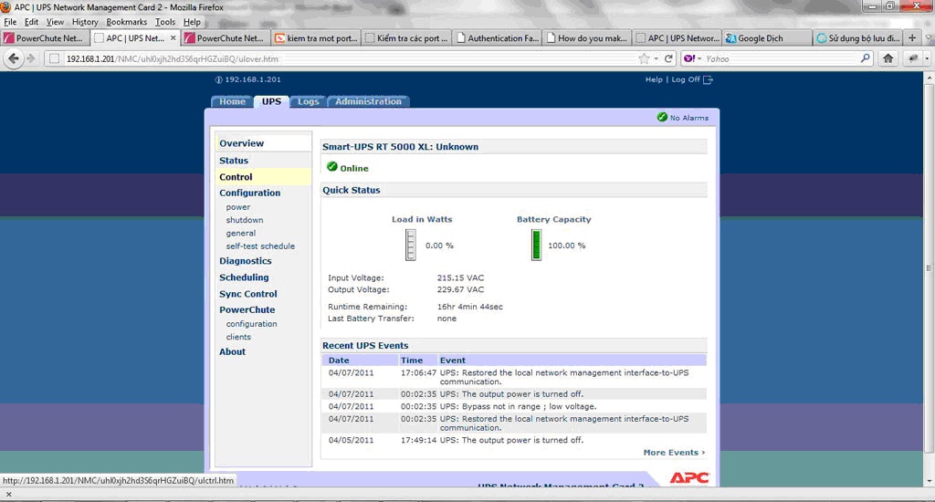The height and width of the screenshot is (502, 935).
Task: Bookmark this page with the star icon
Action: [x=644, y=58]
